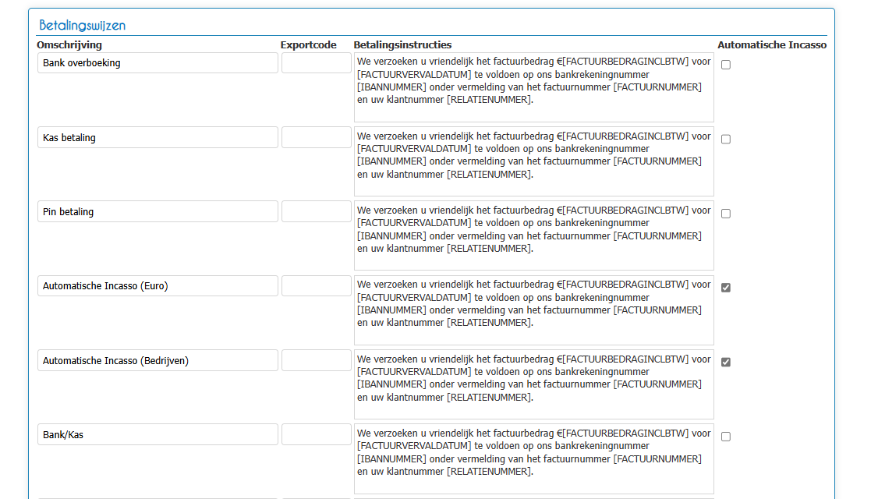This screenshot has height=499, width=871.
Task: Click the export code field for Bank overboeking
Action: tap(316, 63)
